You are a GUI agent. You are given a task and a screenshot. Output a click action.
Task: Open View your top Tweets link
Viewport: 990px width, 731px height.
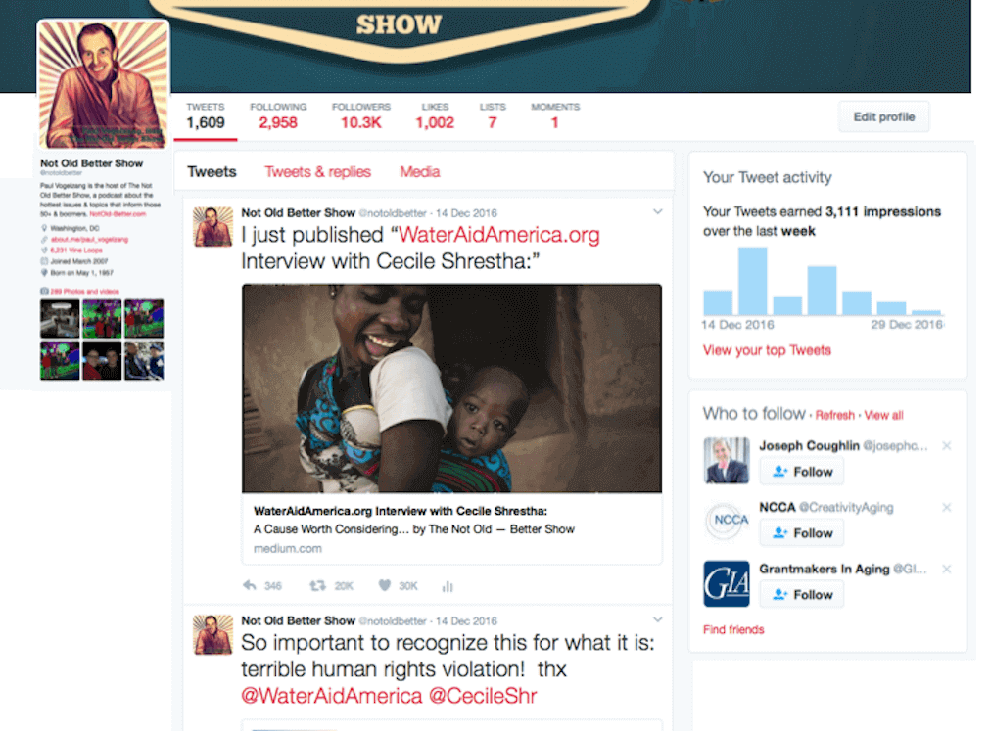pyautogui.click(x=767, y=350)
